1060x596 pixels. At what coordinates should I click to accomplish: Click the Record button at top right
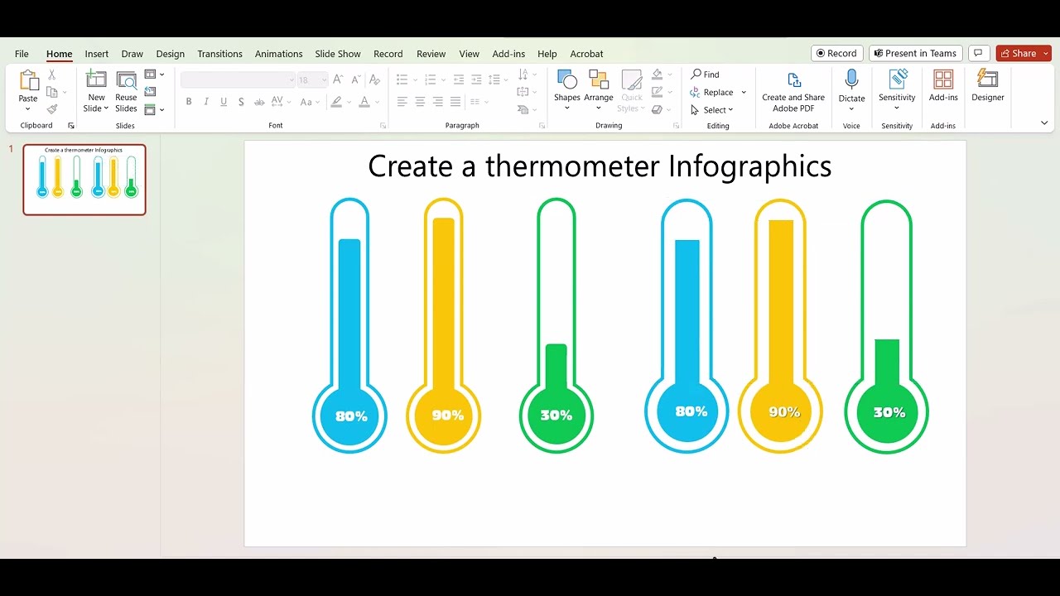837,53
